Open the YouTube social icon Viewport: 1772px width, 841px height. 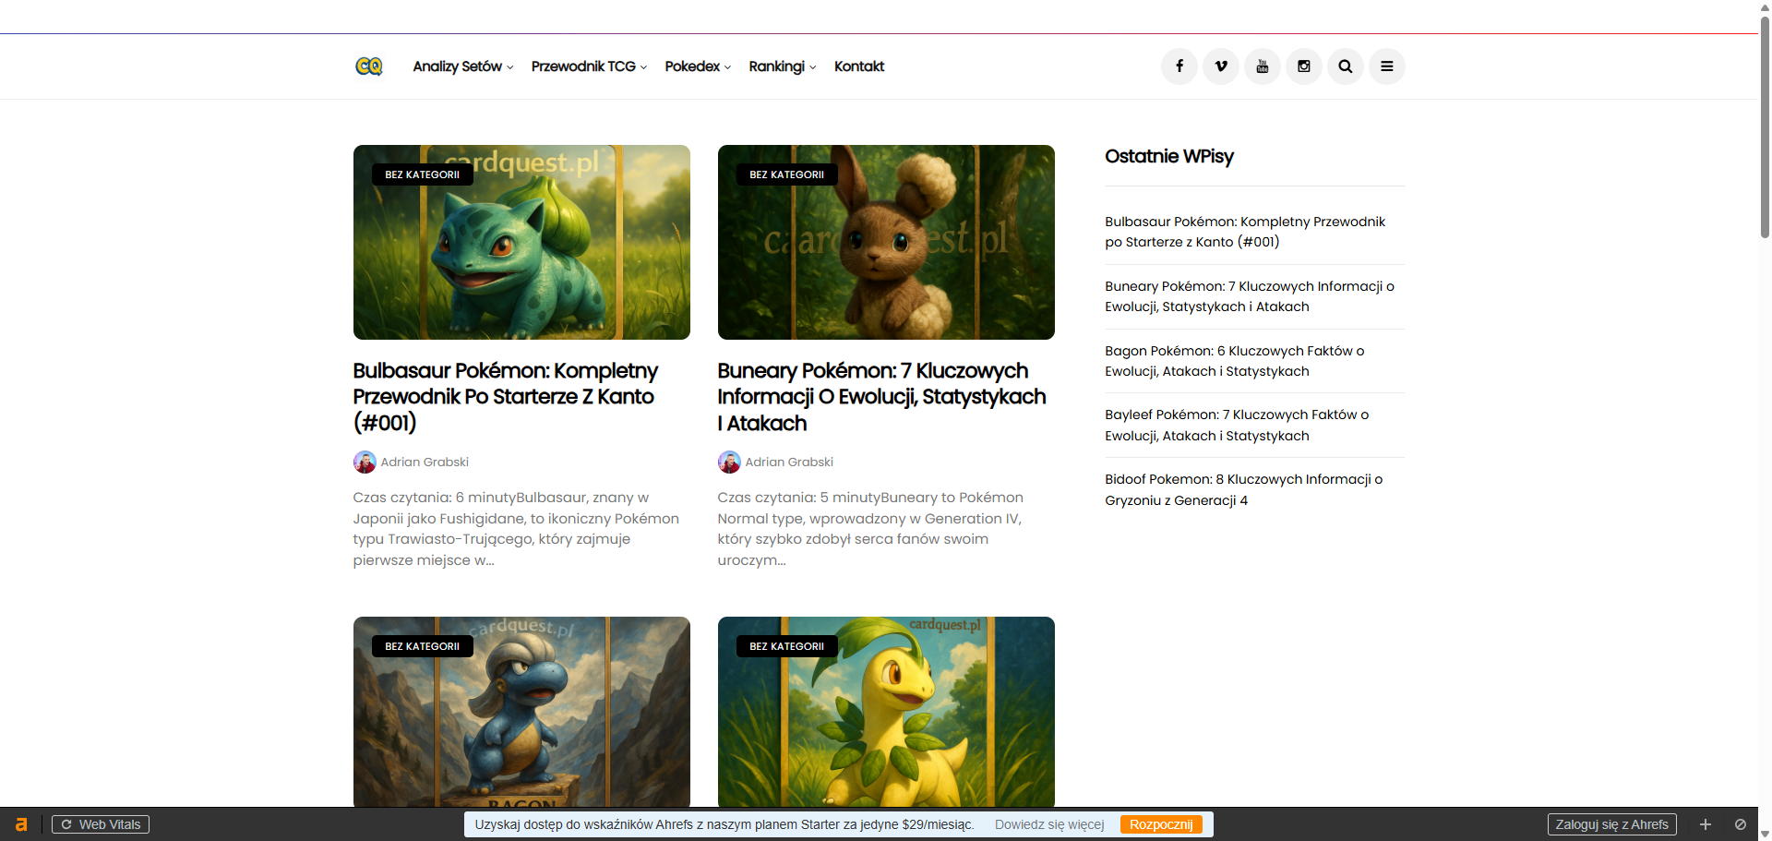(1262, 66)
